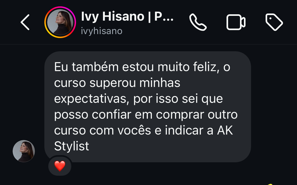Click the line "Eu também estou muito feliz, o"
This screenshot has height=185, width=297.
point(142,67)
